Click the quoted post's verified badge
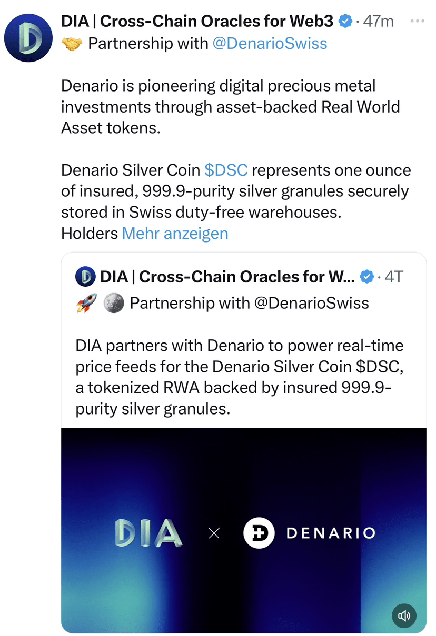This screenshot has height=636, width=436. [x=366, y=276]
